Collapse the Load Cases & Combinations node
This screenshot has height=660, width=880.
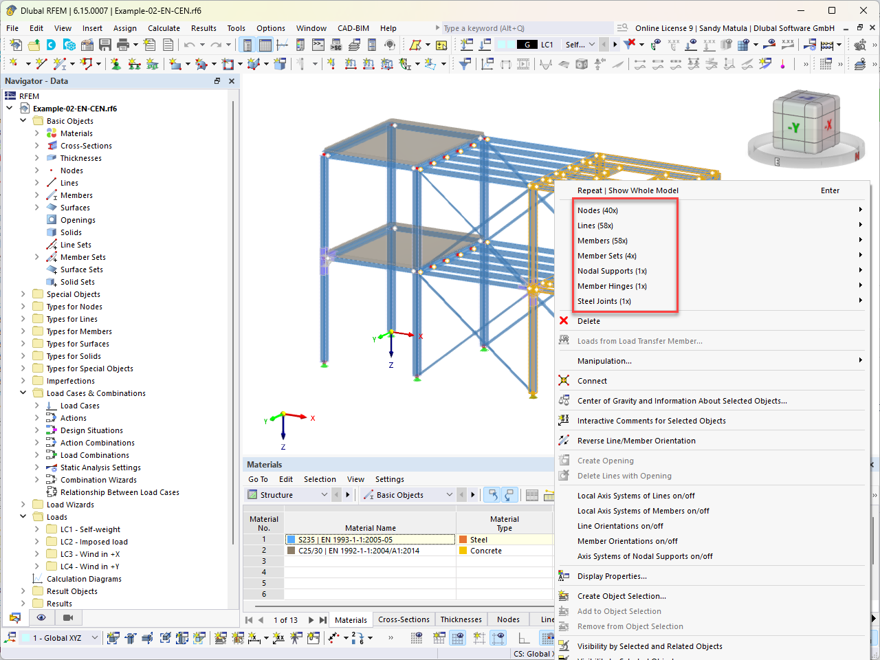[23, 393]
